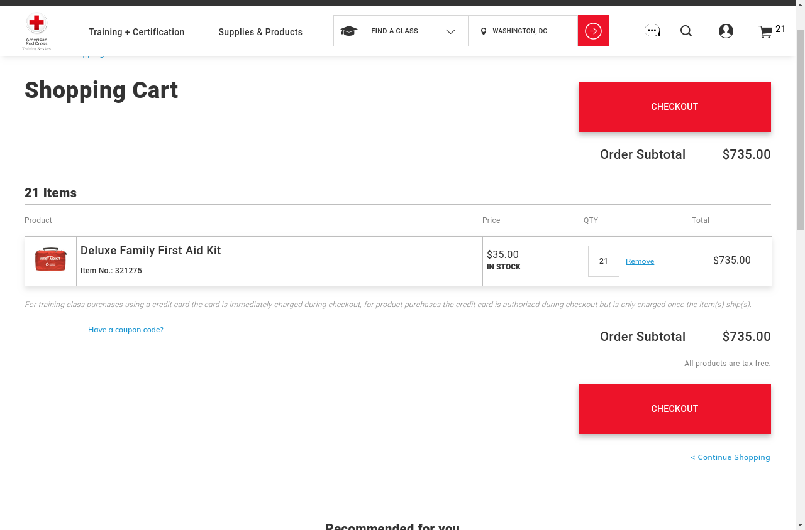Expand the Find a Class dropdown
The height and width of the screenshot is (530, 805).
[394, 31]
